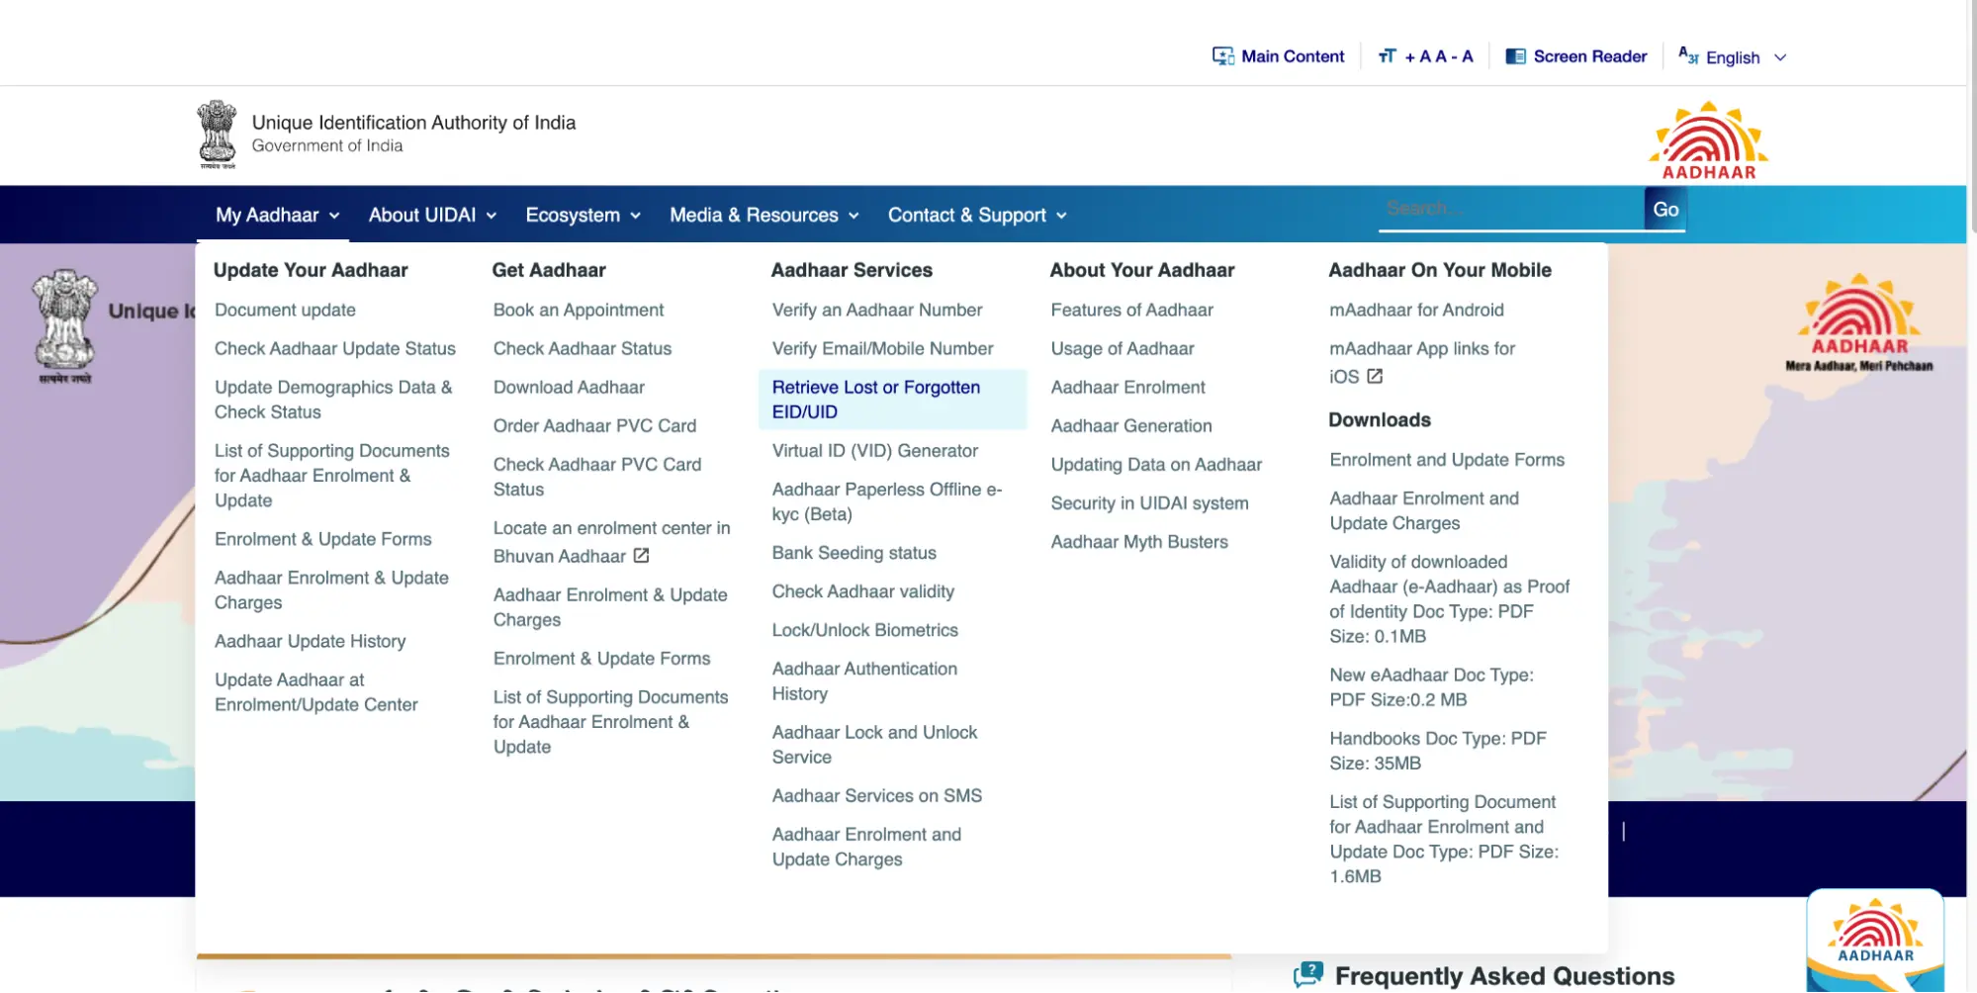Viewport: 1977px width, 993px height.
Task: Click the - A decrease font size control
Action: [1463, 56]
